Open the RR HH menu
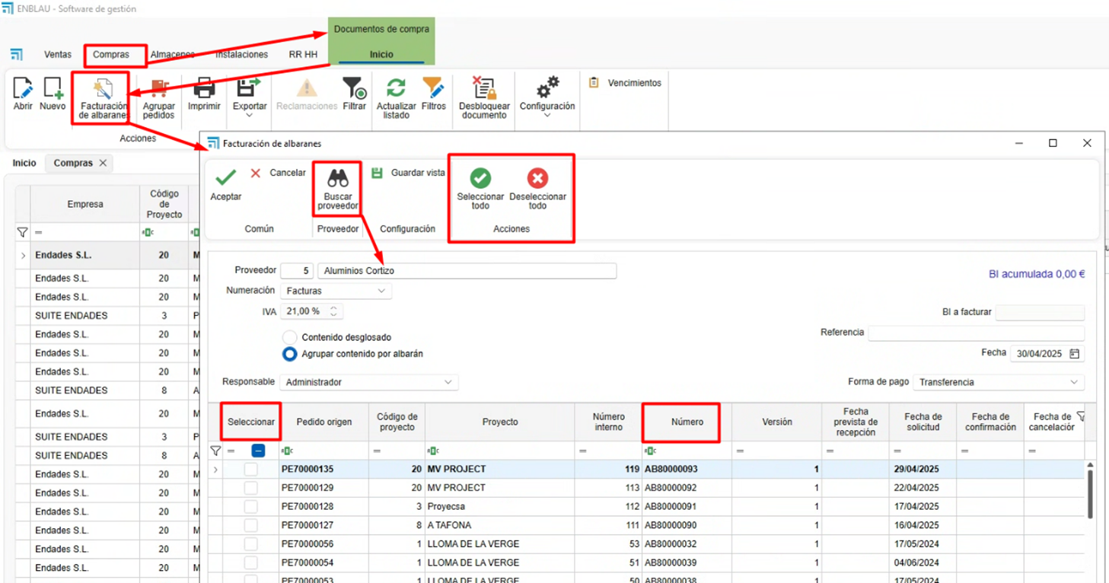The height and width of the screenshot is (583, 1109). coord(303,55)
